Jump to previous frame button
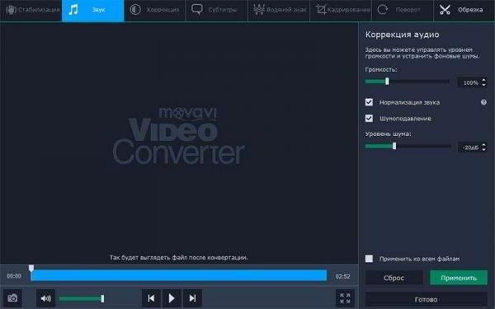This screenshot has width=495, height=309. pos(151,298)
